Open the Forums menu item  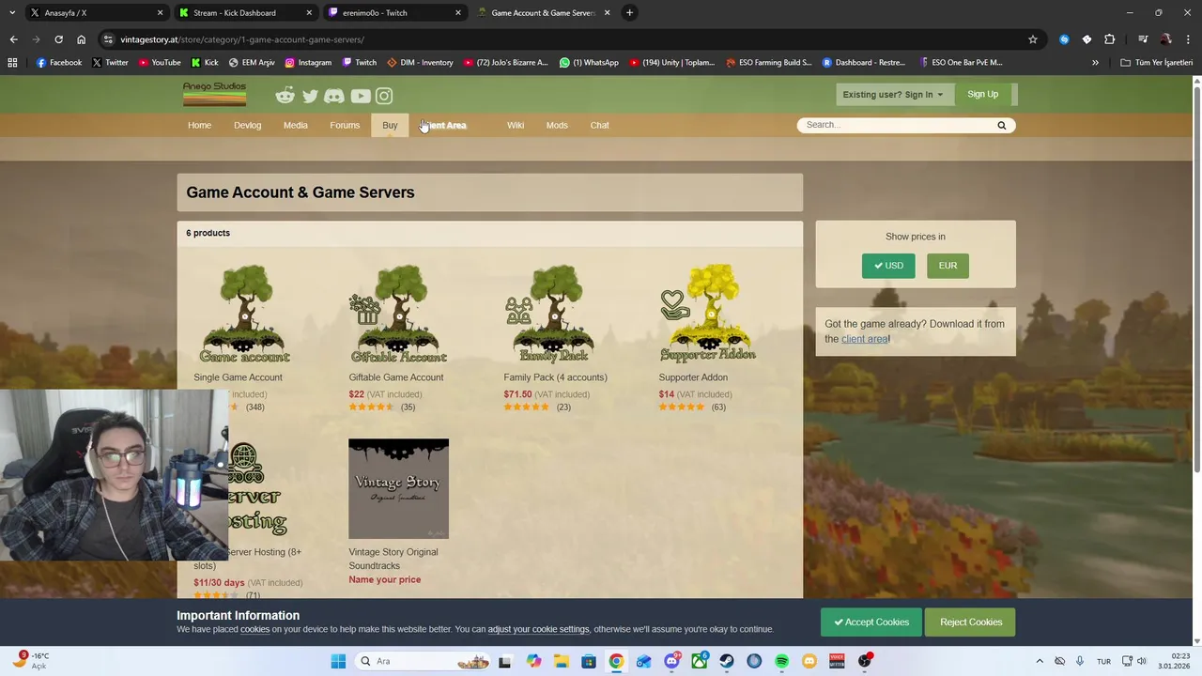(345, 125)
